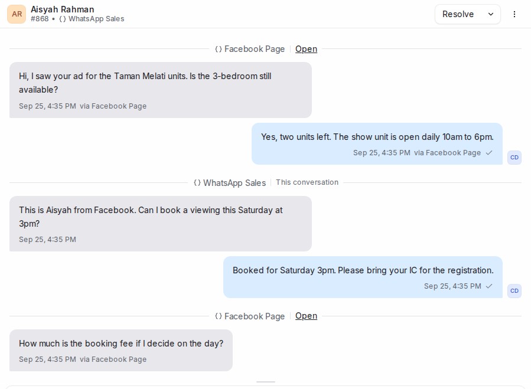Click the channel icon on the bottom Facebook Page divider

coord(219,316)
